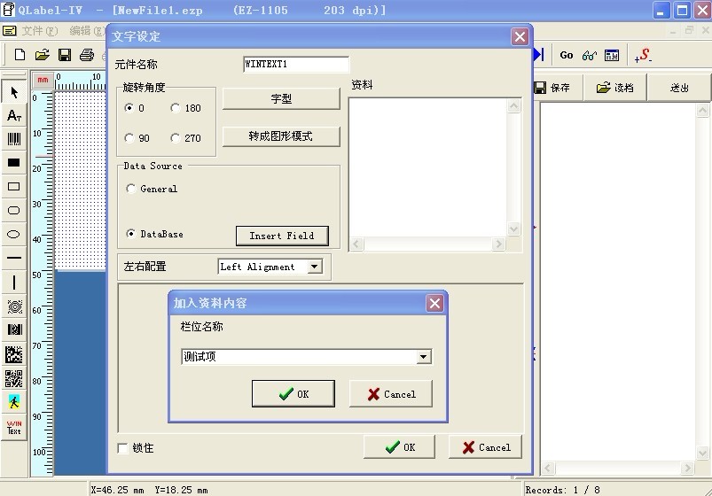Enable the 锁住 lock checkbox
This screenshot has height=496, width=712.
click(122, 448)
